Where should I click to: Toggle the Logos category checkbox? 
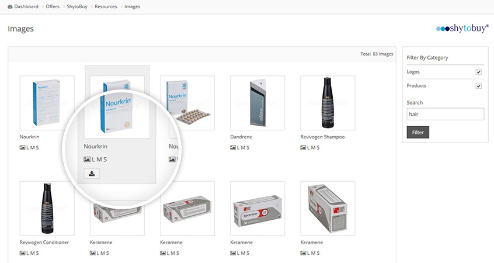pos(479,72)
